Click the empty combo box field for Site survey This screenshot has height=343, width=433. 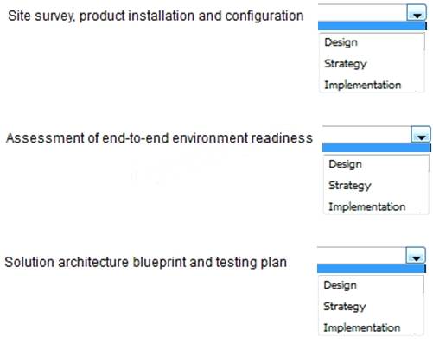(x=363, y=13)
